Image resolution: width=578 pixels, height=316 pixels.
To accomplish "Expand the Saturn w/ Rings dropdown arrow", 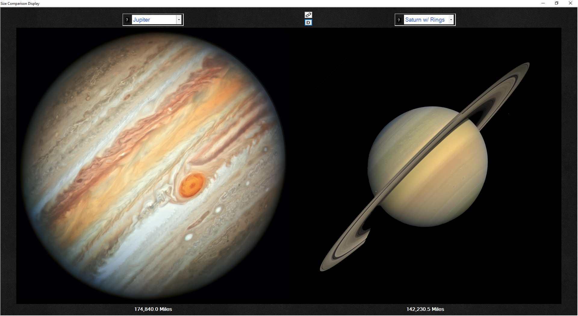I will click(451, 20).
